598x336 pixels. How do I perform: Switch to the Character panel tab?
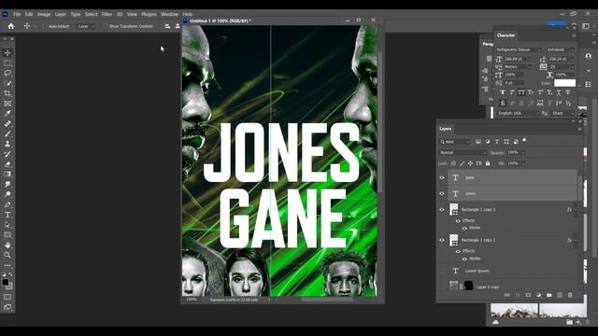(x=505, y=35)
